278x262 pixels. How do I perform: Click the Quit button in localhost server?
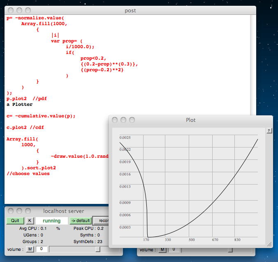[x=15, y=221]
